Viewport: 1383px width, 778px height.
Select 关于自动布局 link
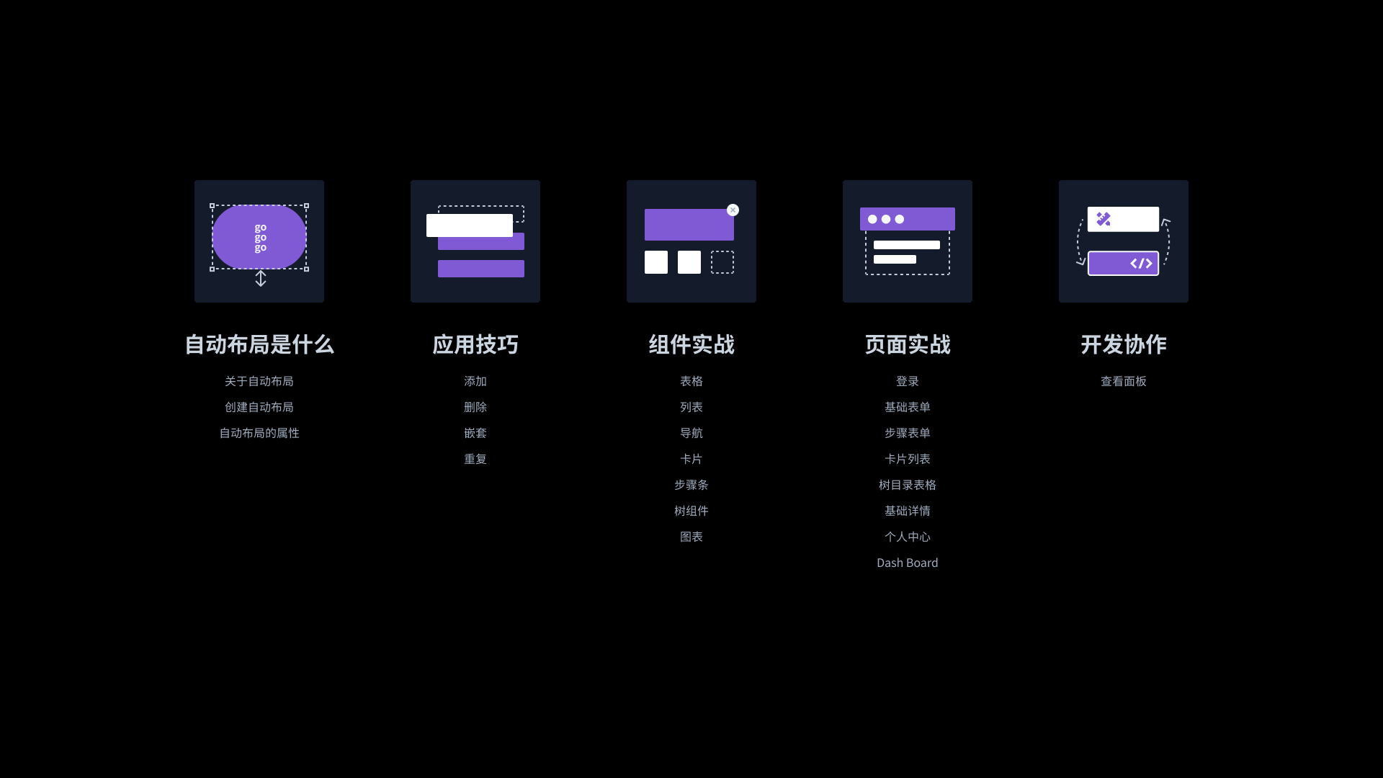coord(259,380)
